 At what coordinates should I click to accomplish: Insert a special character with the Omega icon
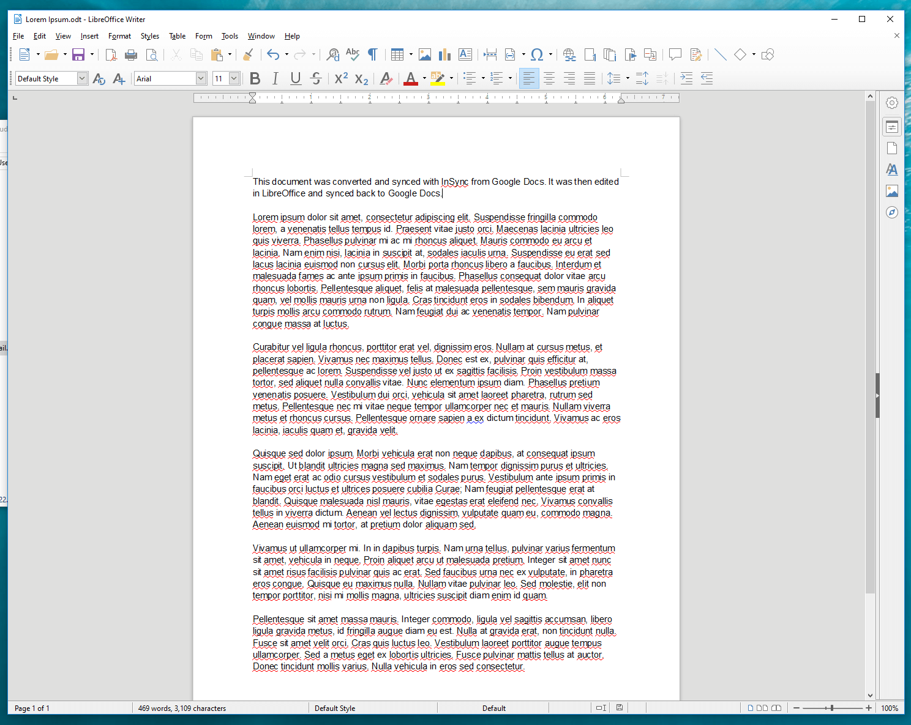[537, 55]
